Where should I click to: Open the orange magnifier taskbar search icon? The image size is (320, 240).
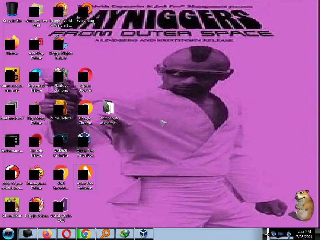[x=105, y=234]
